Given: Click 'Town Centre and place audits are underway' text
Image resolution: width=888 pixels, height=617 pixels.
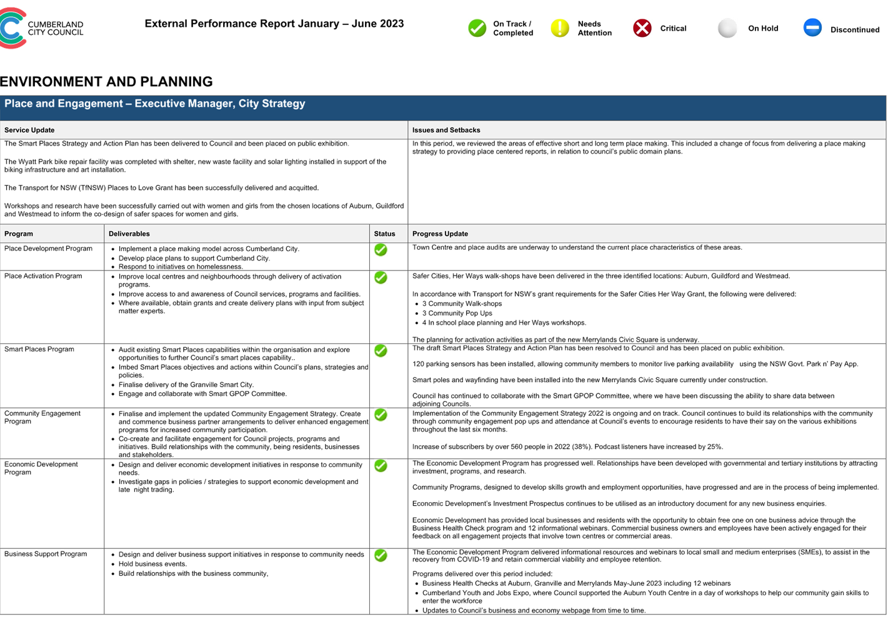Looking at the screenshot, I should (577, 247).
